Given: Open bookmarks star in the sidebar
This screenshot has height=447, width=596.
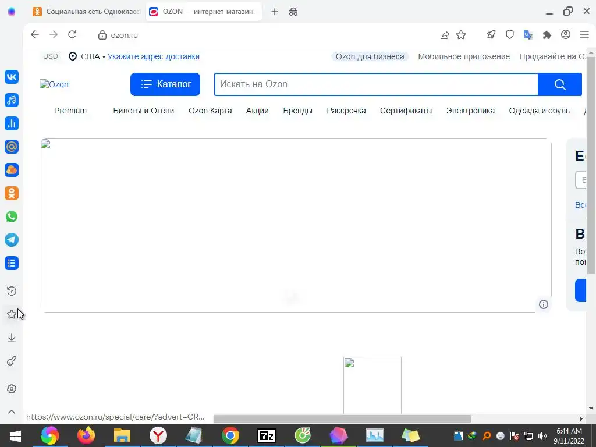Looking at the screenshot, I should [x=12, y=314].
